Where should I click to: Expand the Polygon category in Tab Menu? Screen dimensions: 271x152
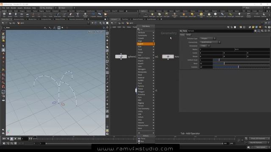[x=146, y=92]
